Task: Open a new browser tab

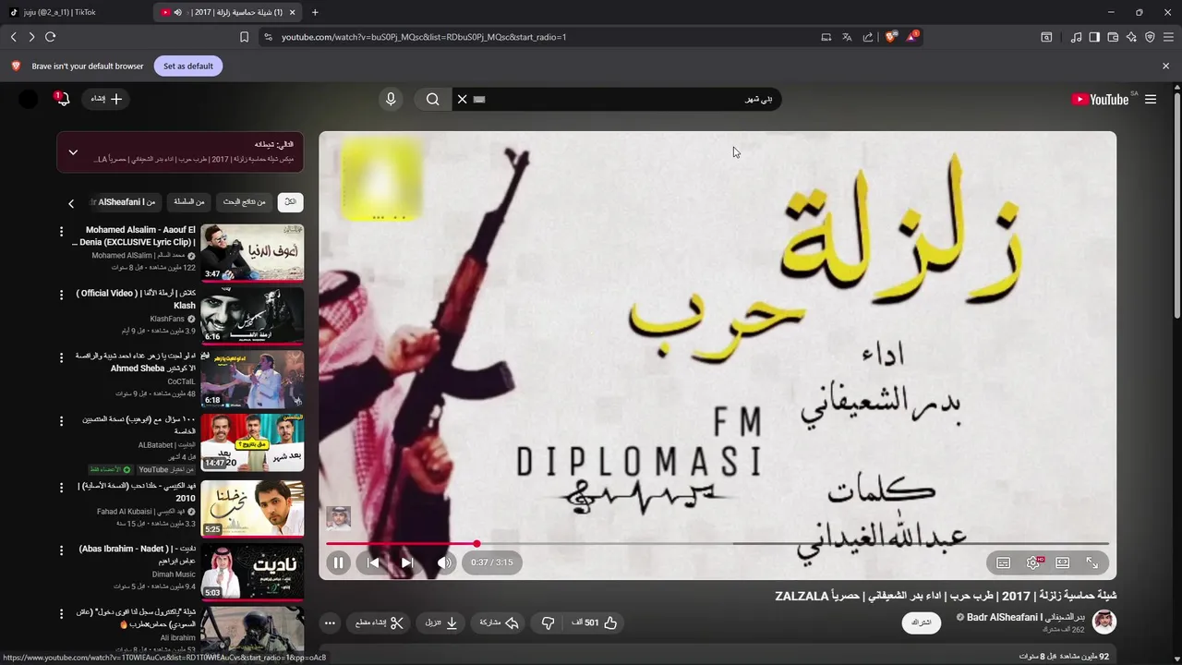Action: click(315, 12)
